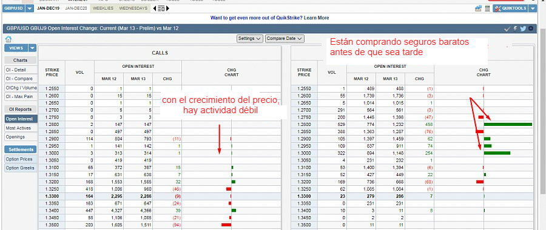Click the OI Reports section header
The width and height of the screenshot is (546, 230).
point(21,109)
